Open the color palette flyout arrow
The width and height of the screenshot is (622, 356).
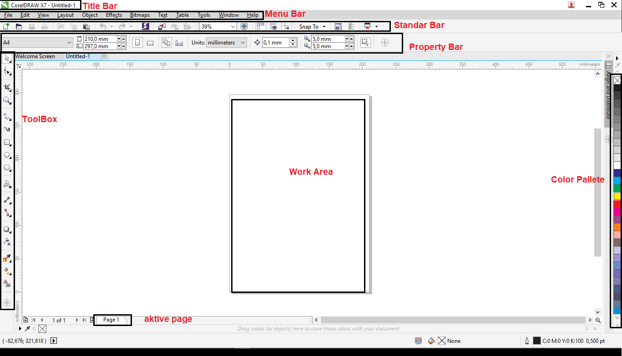pos(617,58)
